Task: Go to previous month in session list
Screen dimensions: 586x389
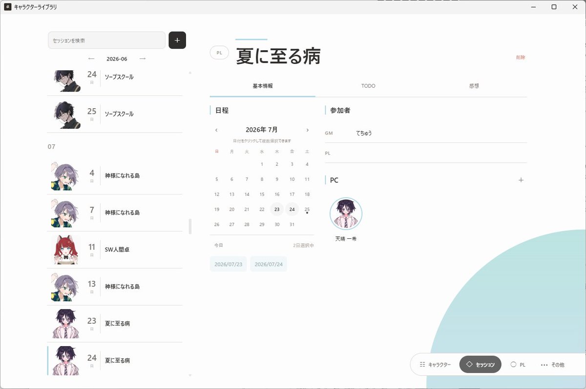Action: 91,58
